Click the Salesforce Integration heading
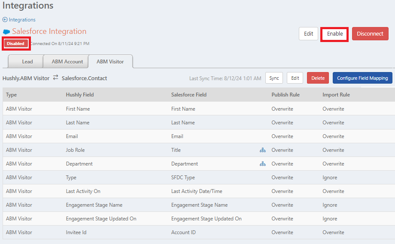Screen dimensions: 395x244 coord(49,31)
